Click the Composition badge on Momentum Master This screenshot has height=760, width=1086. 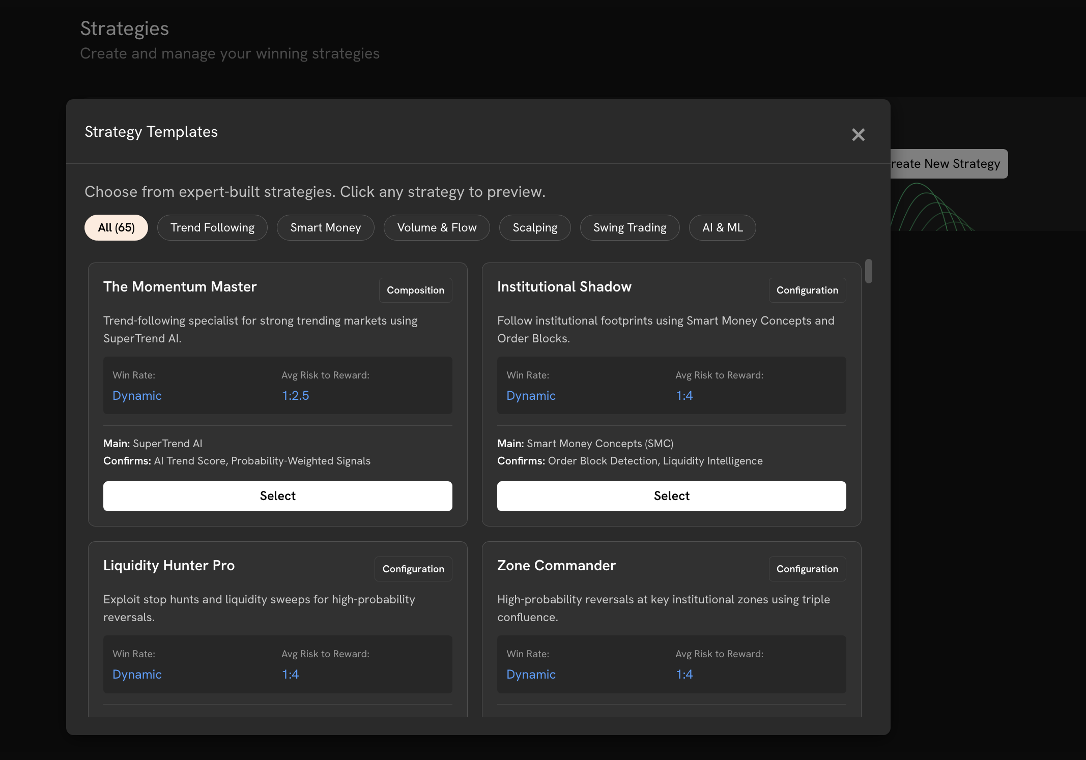415,290
